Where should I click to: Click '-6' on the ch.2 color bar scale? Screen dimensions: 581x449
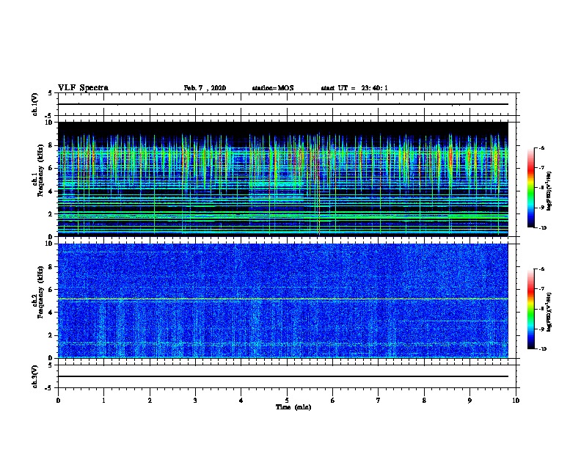pos(541,269)
